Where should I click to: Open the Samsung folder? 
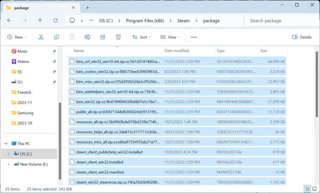25,113
